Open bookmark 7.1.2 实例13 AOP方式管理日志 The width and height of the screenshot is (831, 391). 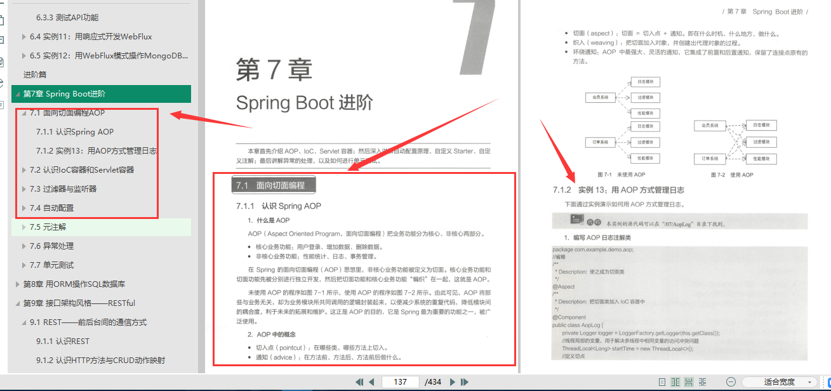pos(96,151)
